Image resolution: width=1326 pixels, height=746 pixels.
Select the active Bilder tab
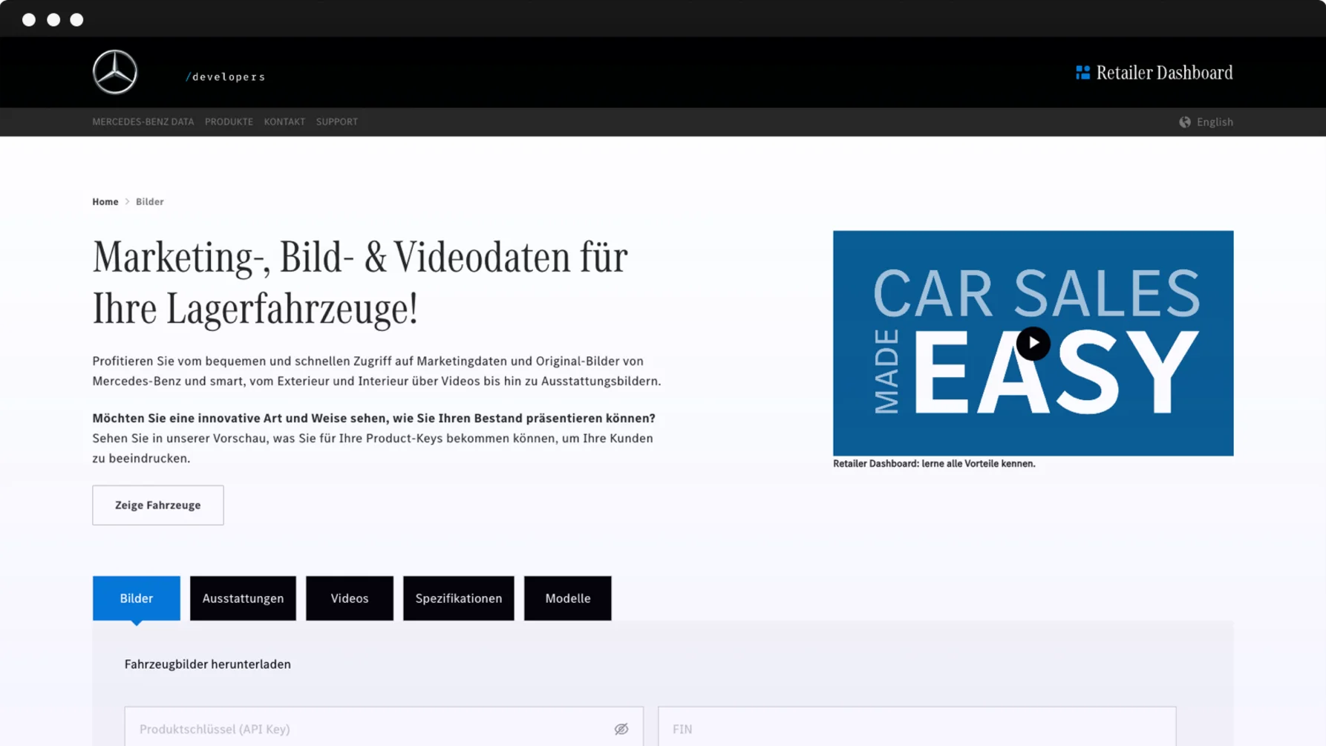coord(136,598)
